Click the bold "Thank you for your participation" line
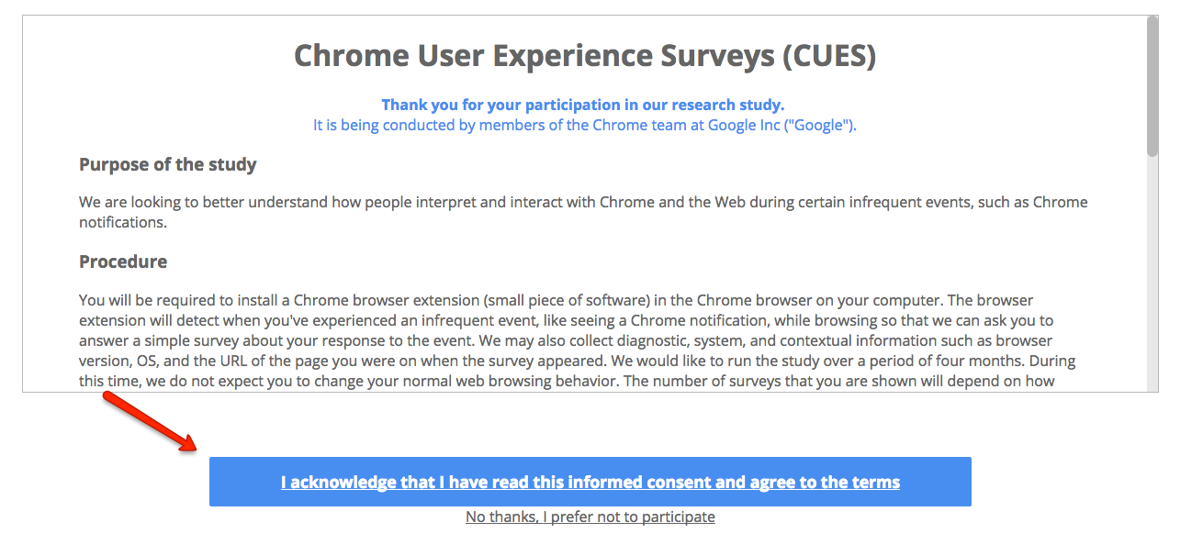This screenshot has width=1203, height=556. 583,105
